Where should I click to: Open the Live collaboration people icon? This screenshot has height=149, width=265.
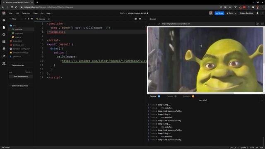[x=4, y=63]
